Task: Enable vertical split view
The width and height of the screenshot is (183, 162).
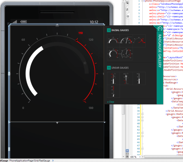Action: click(x=127, y=151)
